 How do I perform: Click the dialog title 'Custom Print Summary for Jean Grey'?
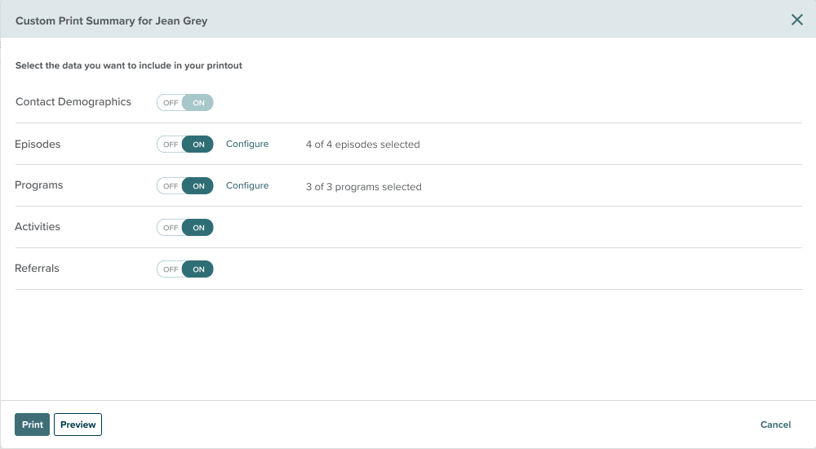tap(111, 21)
